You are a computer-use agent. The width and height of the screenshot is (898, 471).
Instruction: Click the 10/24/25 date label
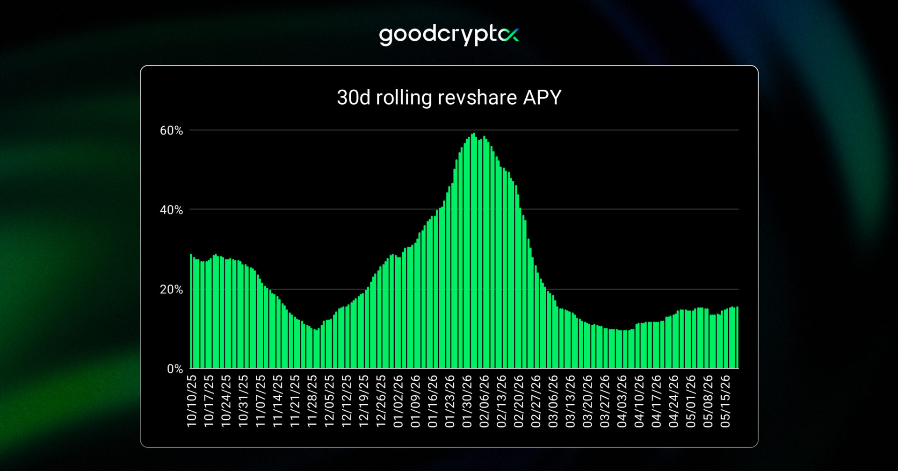pyautogui.click(x=226, y=401)
